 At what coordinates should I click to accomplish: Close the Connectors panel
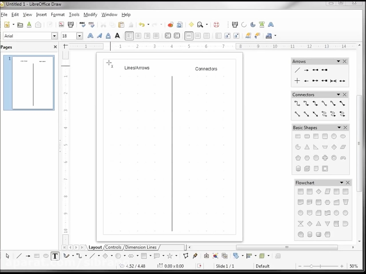pyautogui.click(x=344, y=94)
